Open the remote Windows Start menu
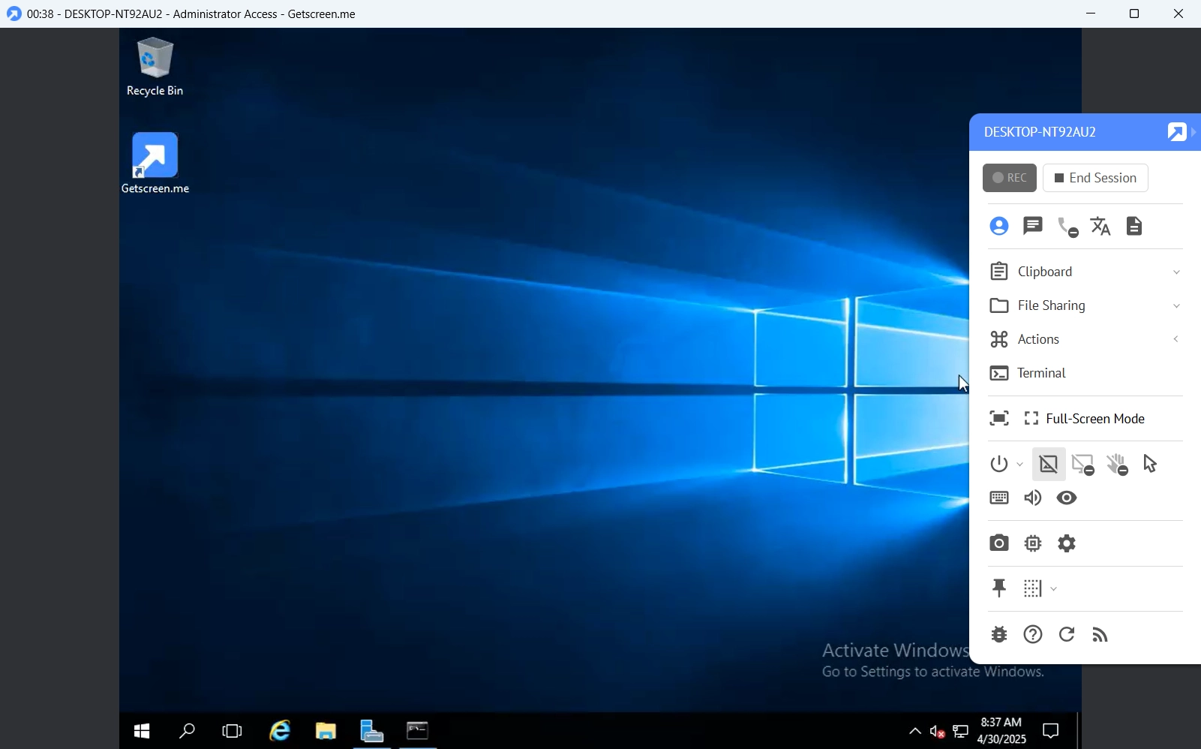The height and width of the screenshot is (749, 1201). (x=142, y=731)
